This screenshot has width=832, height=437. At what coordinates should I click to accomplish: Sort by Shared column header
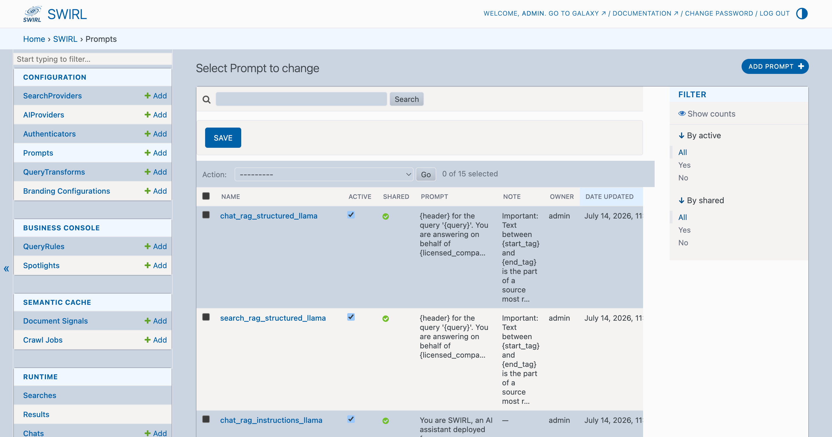click(396, 197)
